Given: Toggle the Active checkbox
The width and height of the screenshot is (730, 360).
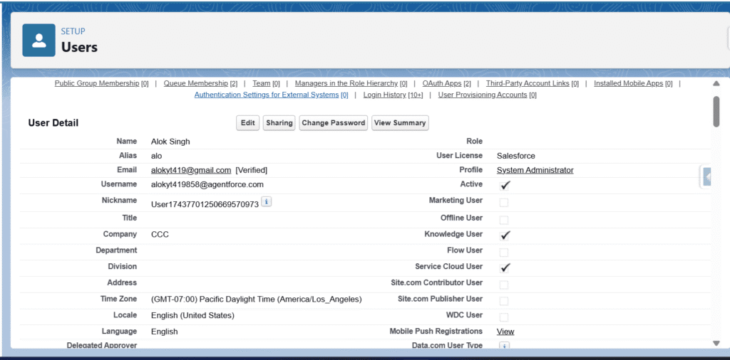Looking at the screenshot, I should click(x=505, y=186).
